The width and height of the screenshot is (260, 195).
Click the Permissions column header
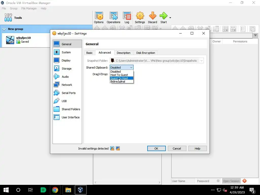240,41
